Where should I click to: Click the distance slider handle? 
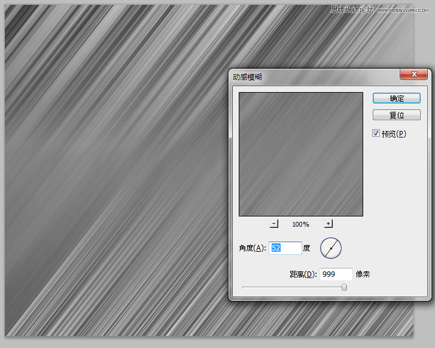344,287
